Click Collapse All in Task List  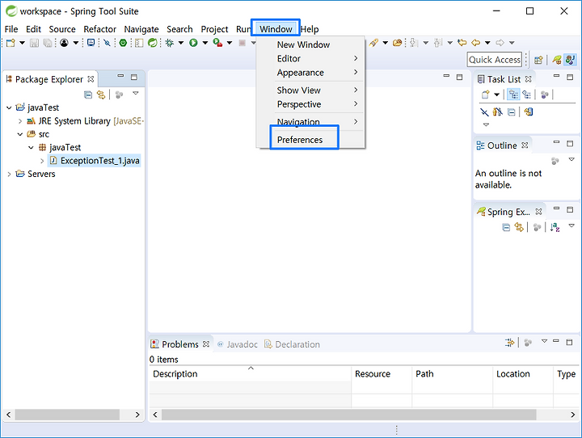pos(511,112)
